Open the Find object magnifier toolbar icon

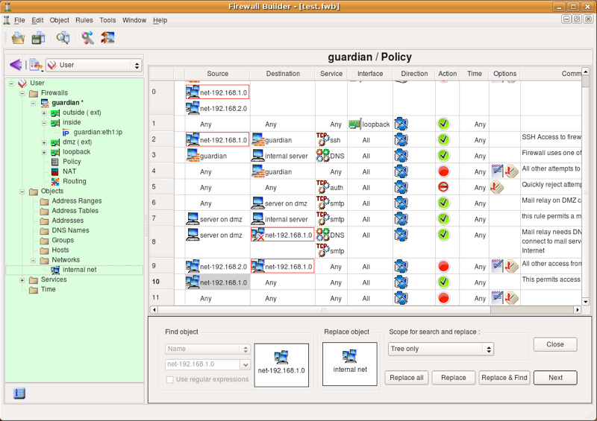click(63, 38)
